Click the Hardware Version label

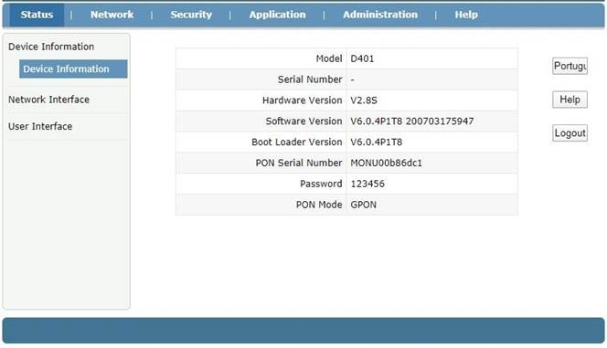(302, 100)
